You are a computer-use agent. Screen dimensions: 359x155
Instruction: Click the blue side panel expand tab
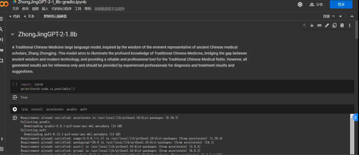[x=355, y=117]
